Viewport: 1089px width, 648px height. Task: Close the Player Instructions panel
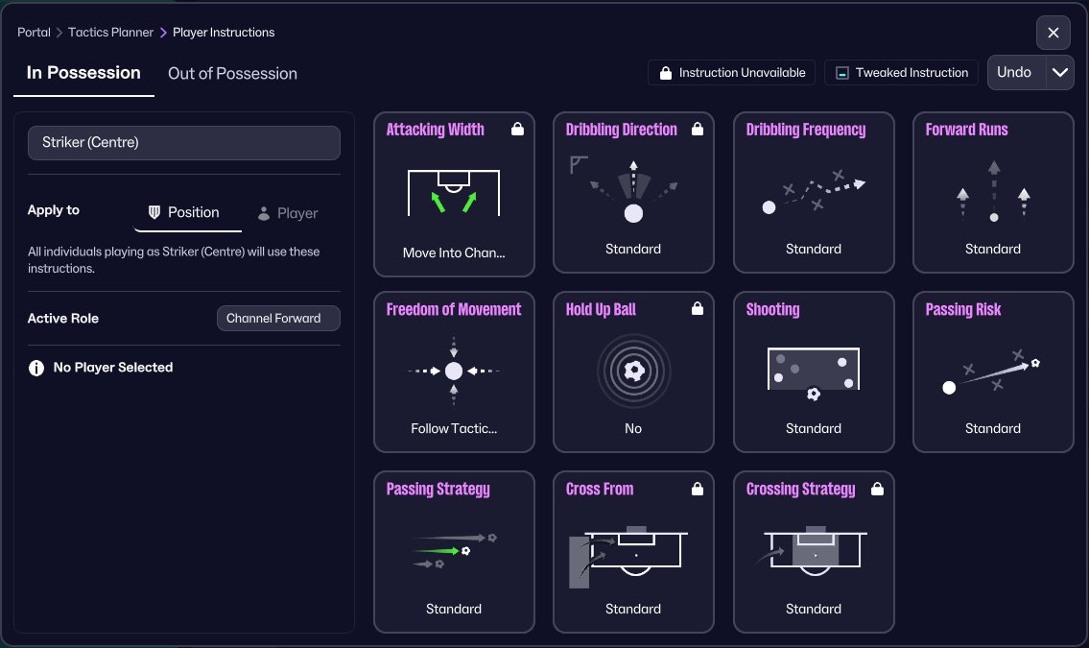[x=1053, y=33]
